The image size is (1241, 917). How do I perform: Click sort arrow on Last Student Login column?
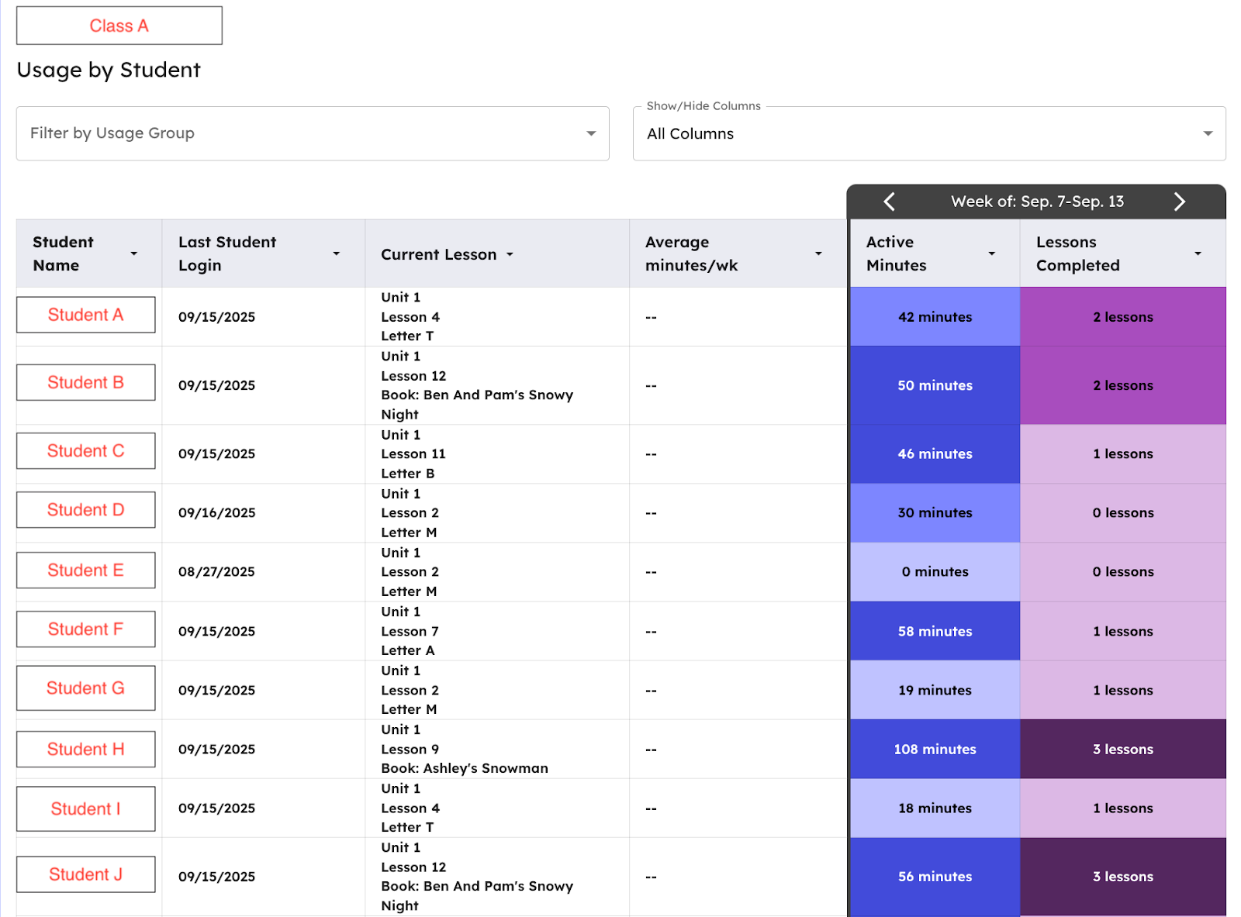(336, 254)
